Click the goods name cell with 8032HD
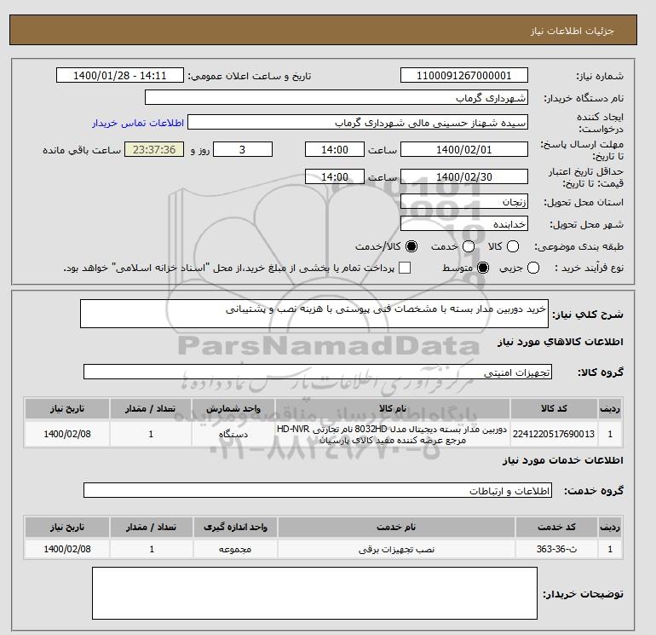The image size is (656, 635). click(x=392, y=434)
